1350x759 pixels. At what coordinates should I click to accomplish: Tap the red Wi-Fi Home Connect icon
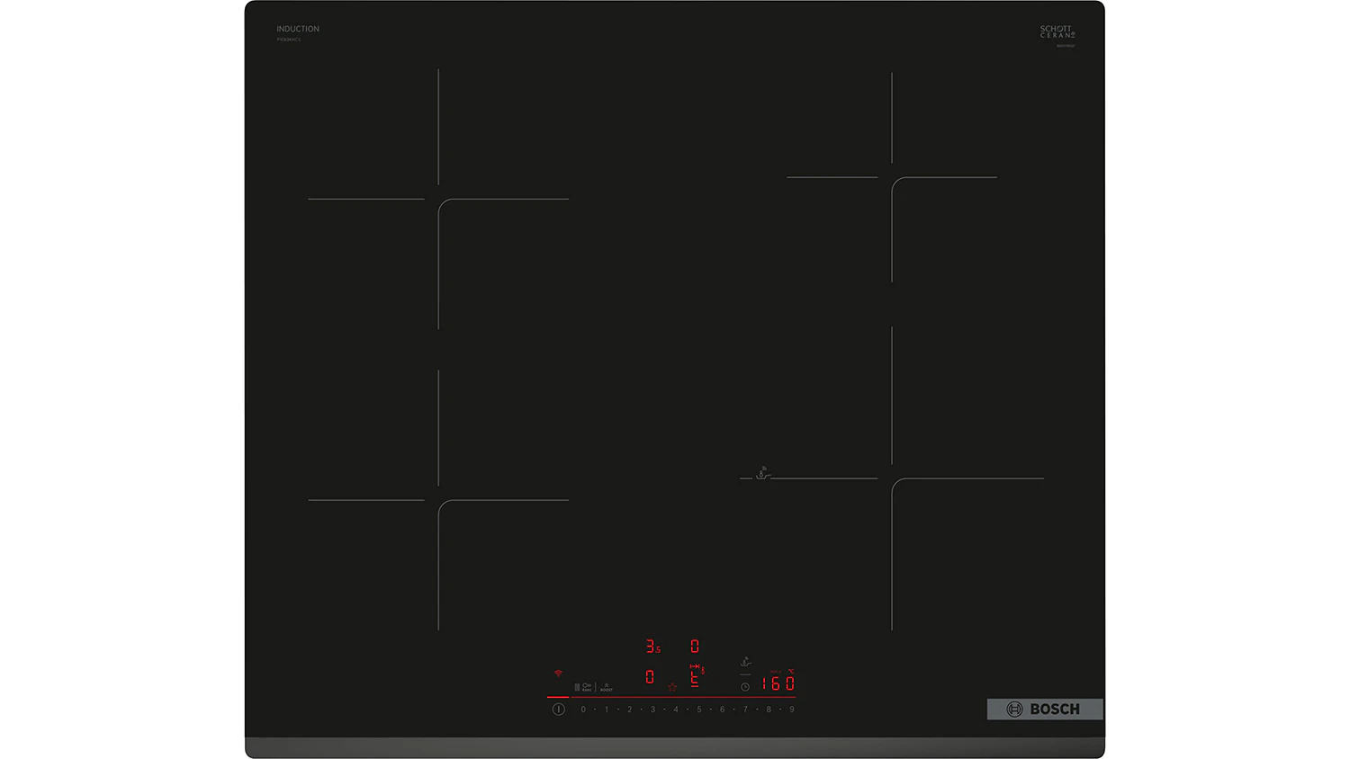click(x=558, y=673)
